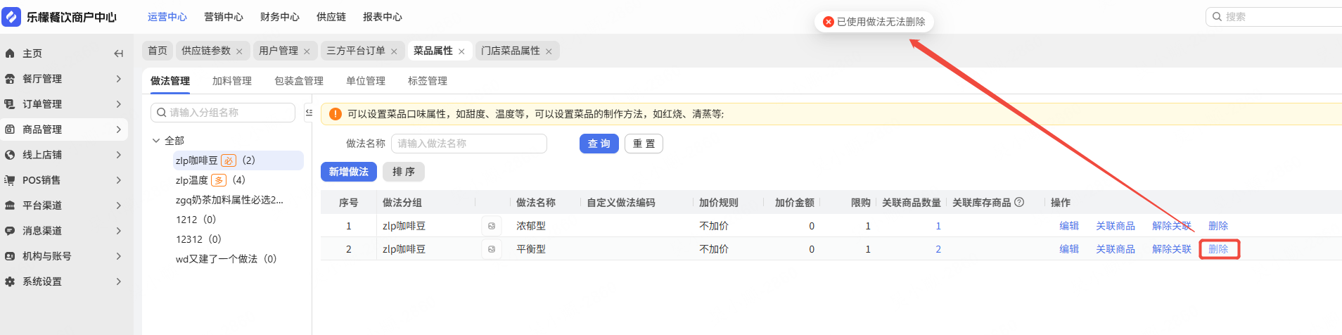This screenshot has width=1342, height=335.
Task: Open the 财务中心 top menu
Action: click(279, 17)
